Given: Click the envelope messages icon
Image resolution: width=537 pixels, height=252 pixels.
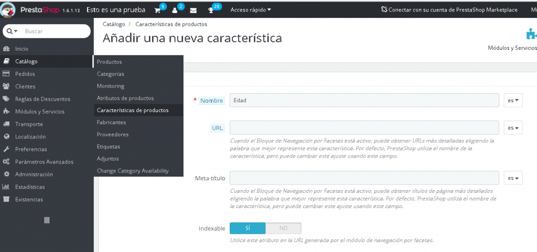Looking at the screenshot, I should pyautogui.click(x=194, y=10).
